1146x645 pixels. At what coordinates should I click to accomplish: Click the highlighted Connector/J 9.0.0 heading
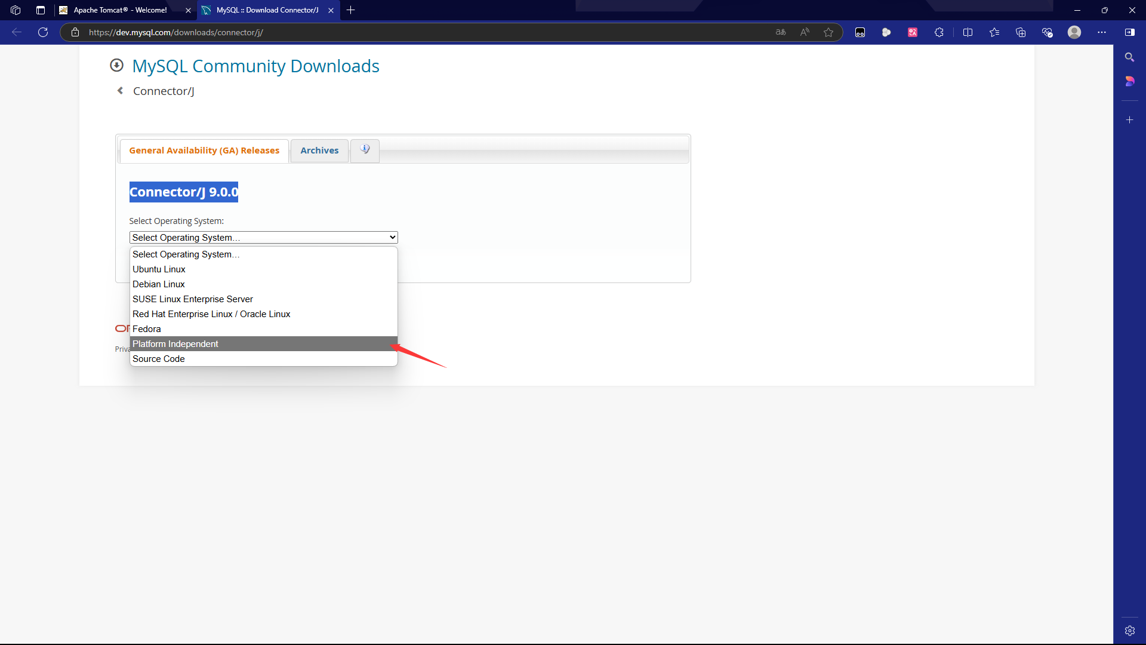(x=184, y=192)
